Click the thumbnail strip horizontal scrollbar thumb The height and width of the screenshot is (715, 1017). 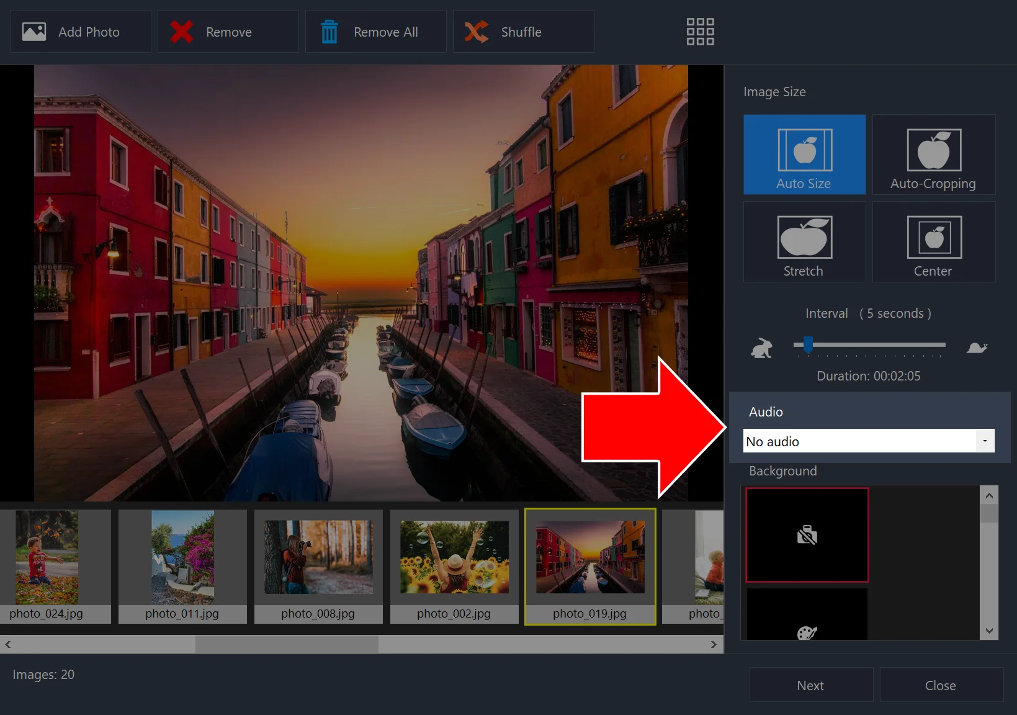[287, 644]
